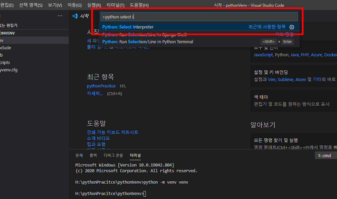Switch to the 문제 panel tab
The image size is (337, 199).
click(x=79, y=155)
